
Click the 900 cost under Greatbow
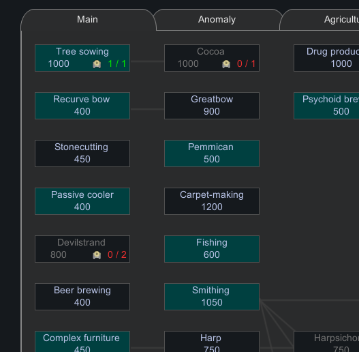(212, 111)
